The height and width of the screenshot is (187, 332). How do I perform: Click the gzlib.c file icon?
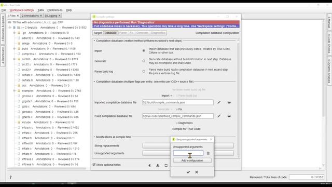click(x=19, y=106)
